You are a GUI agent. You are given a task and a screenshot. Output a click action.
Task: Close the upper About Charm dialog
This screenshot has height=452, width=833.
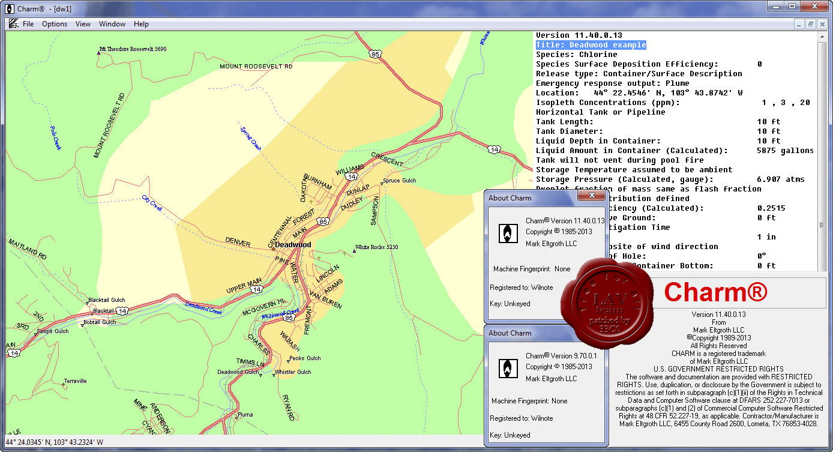click(591, 196)
